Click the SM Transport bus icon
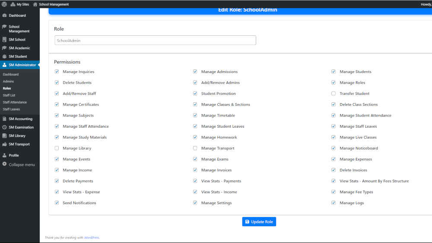432x243 pixels. (4, 144)
